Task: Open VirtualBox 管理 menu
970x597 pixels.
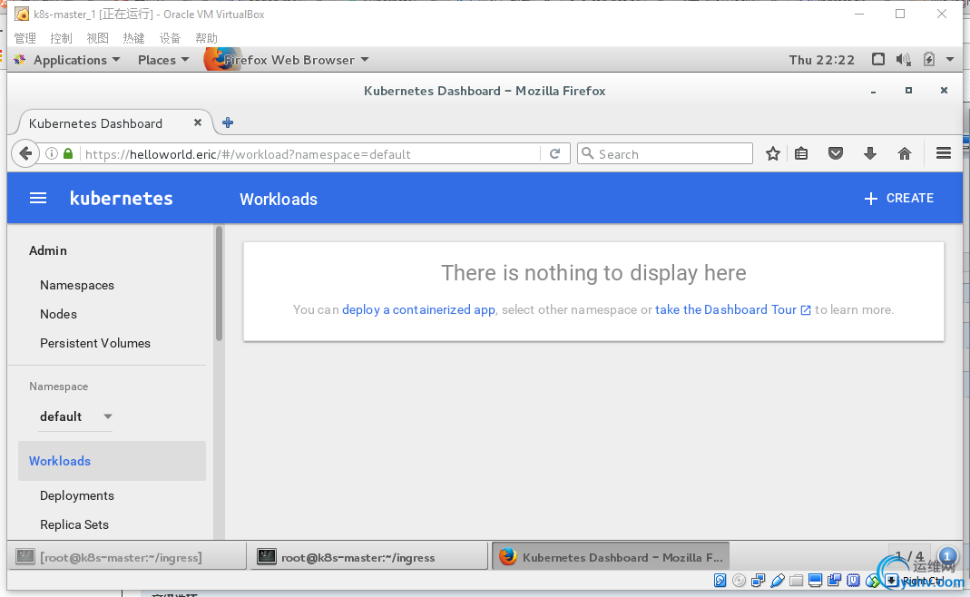Action: point(24,38)
